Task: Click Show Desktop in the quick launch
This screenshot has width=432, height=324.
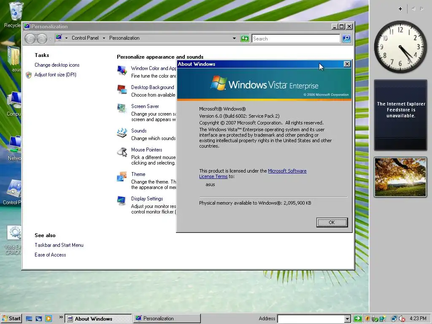Action: tap(29, 319)
